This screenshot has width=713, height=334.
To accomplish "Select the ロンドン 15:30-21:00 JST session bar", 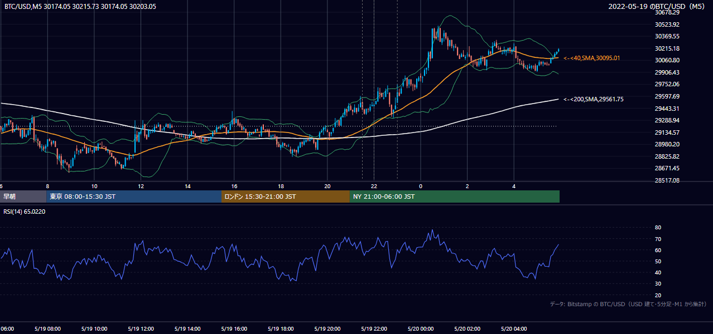I will (286, 197).
